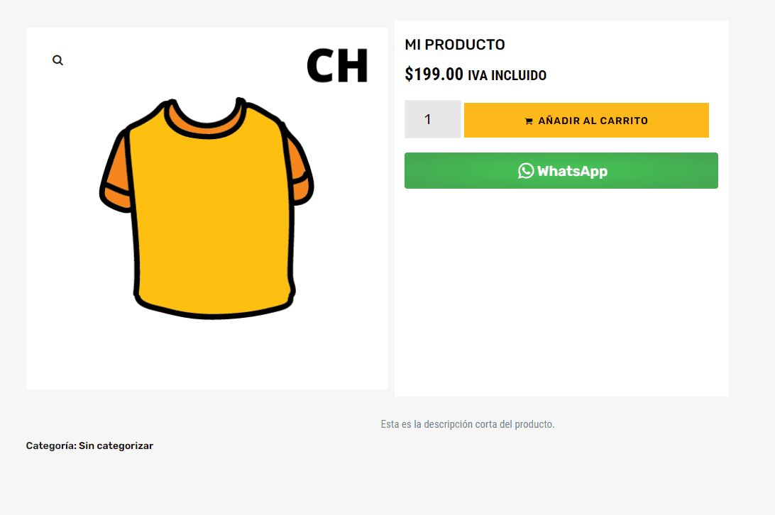The width and height of the screenshot is (775, 515).
Task: Click the $199.00 price text
Action: pos(434,74)
